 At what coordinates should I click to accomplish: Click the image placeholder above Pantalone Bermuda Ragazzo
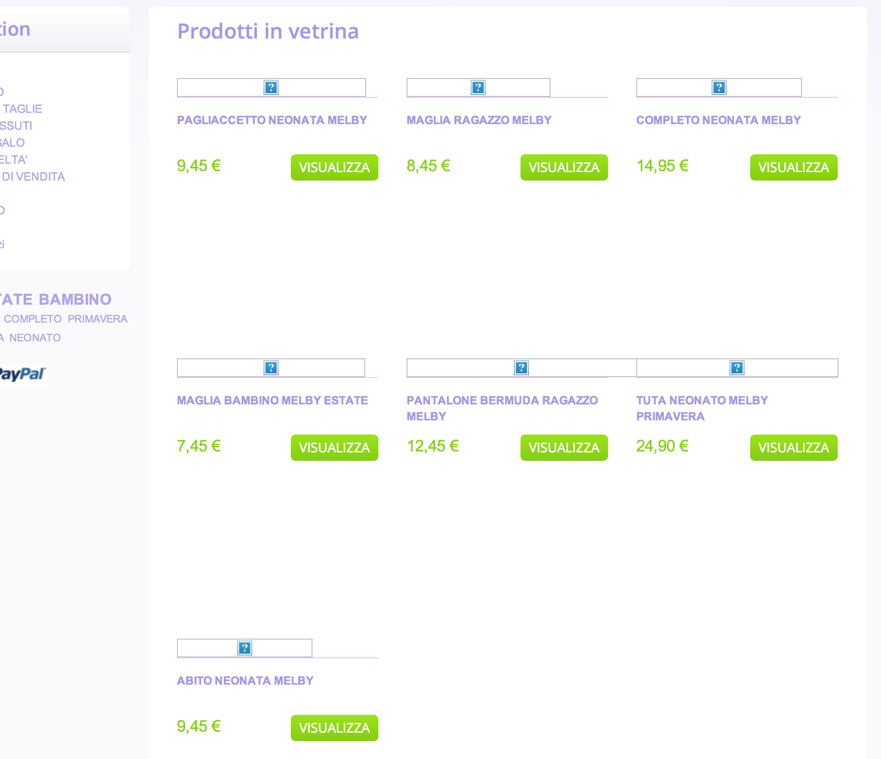(x=521, y=368)
